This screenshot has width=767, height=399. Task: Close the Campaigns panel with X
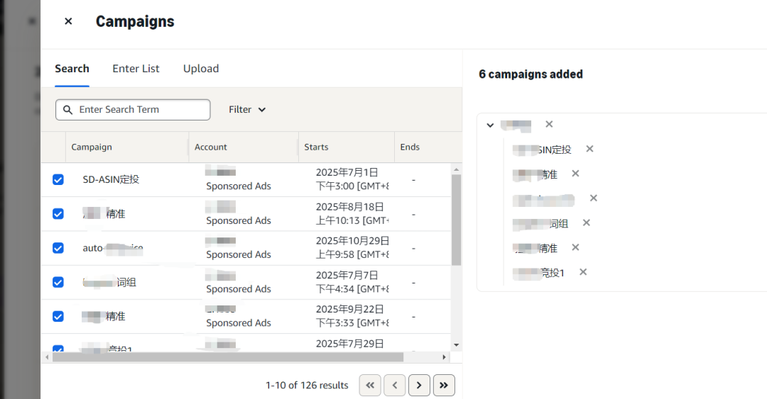pyautogui.click(x=68, y=21)
